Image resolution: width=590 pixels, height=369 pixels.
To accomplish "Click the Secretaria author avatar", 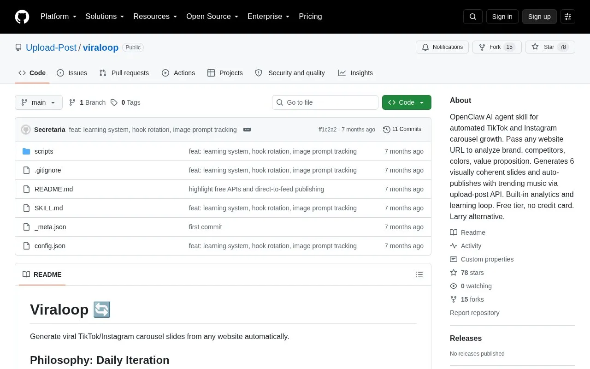I will (x=26, y=130).
